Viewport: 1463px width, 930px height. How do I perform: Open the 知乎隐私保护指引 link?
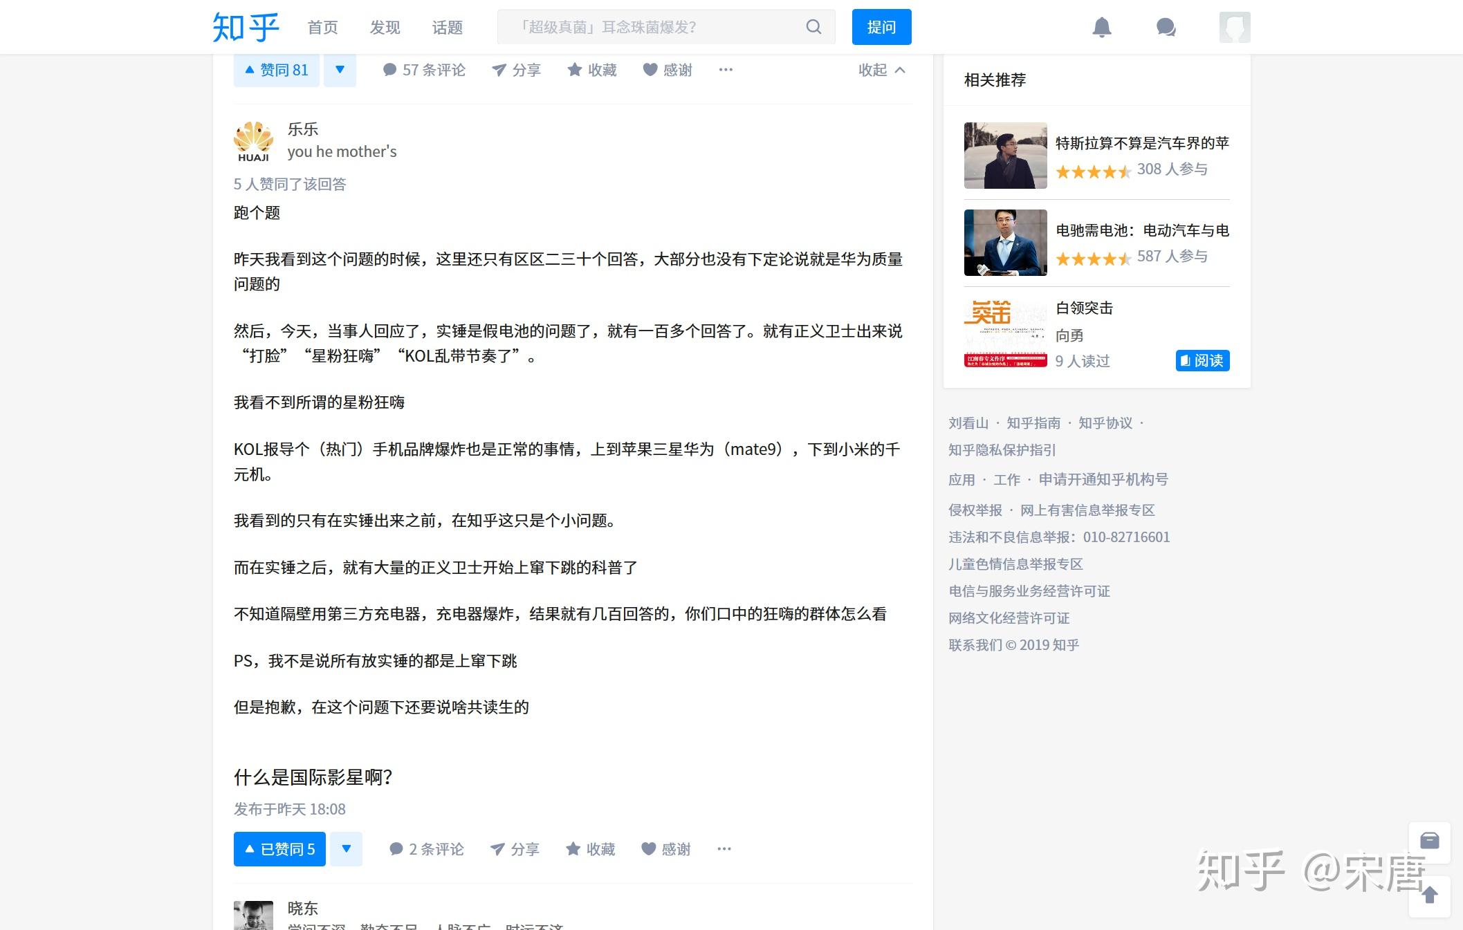[1001, 450]
